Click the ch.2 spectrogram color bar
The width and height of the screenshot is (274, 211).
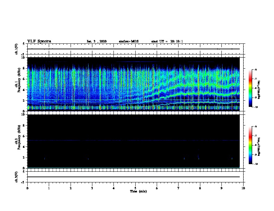pyautogui.click(x=250, y=145)
